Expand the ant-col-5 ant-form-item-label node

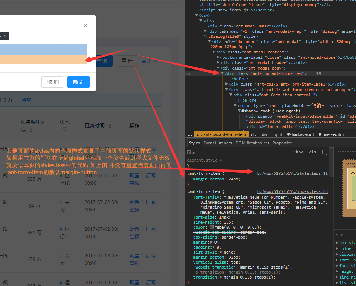tap(227, 84)
